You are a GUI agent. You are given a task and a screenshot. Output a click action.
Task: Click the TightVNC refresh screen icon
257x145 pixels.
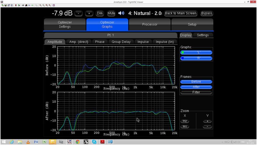19,5
